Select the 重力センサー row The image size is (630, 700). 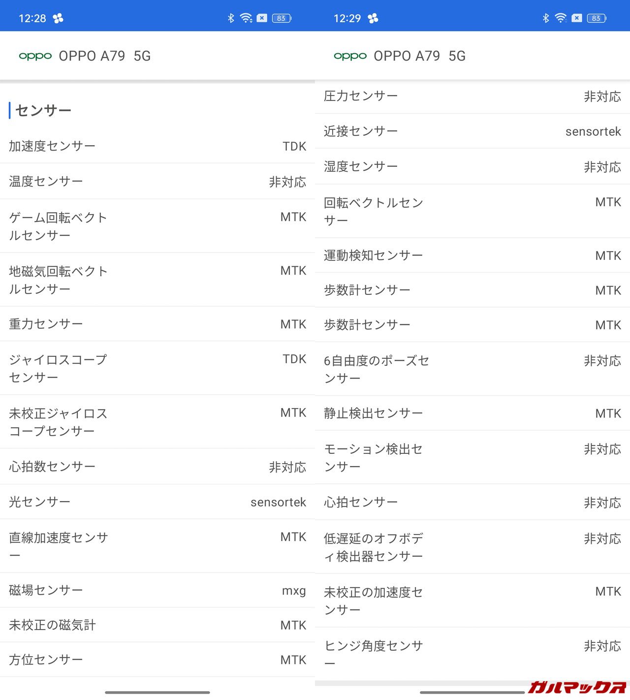157,324
